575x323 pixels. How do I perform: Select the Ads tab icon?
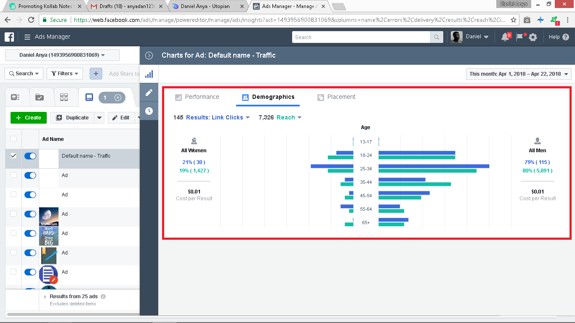click(89, 97)
